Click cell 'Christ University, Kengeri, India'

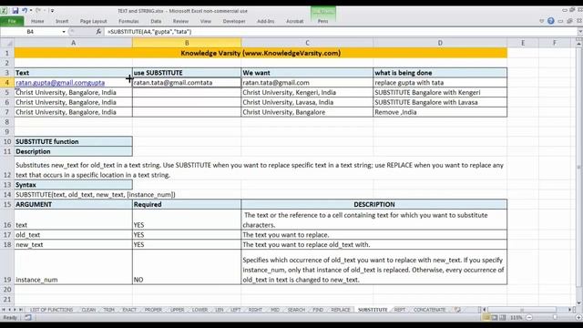(307, 92)
